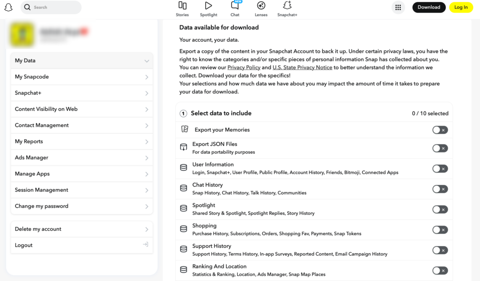Screen dimensions: 480x281
Task: Click the Snapchat+ tab label
Action: point(287,15)
